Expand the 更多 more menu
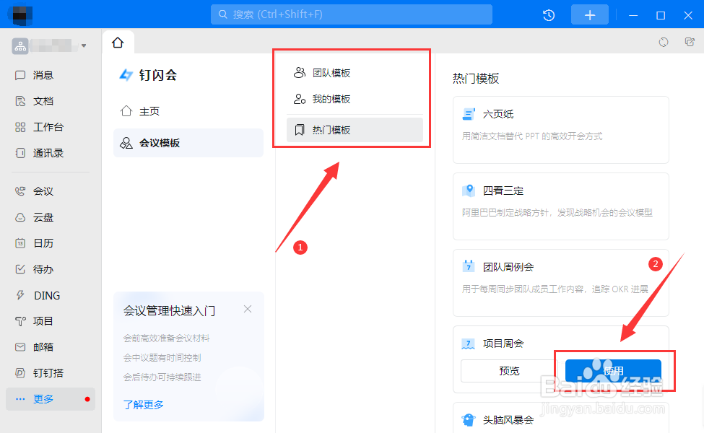This screenshot has height=433, width=704. [51, 399]
